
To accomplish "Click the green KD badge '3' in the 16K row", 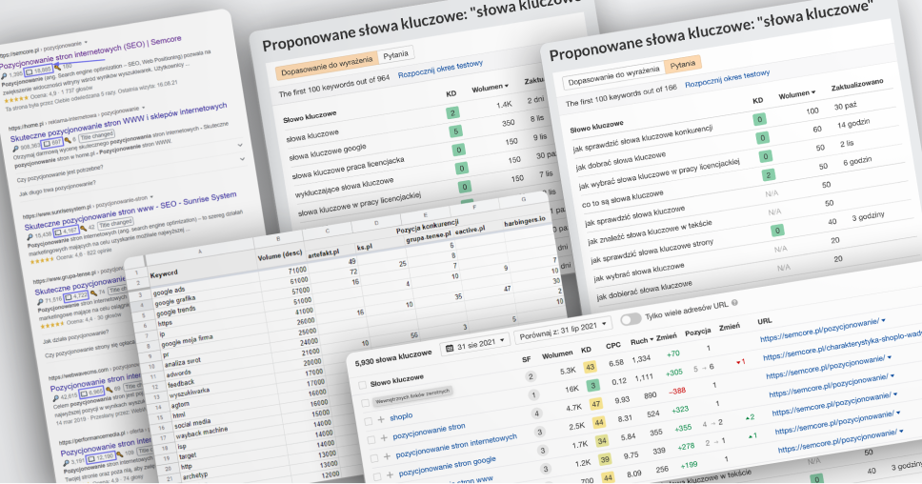I will (592, 386).
